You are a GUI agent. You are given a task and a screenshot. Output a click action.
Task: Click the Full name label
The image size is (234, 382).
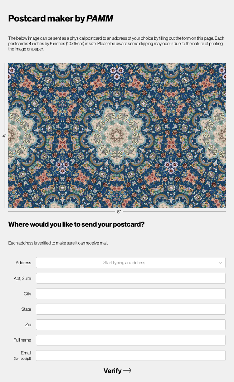click(22, 340)
